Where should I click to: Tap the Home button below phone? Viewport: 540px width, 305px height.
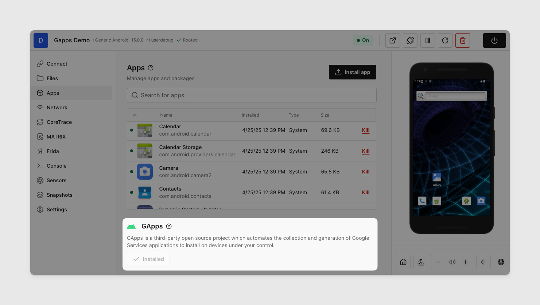click(403, 262)
